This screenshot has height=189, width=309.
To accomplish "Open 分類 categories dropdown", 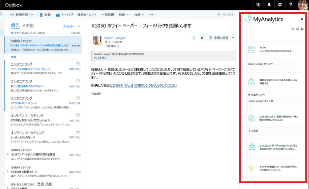I will (139, 15).
